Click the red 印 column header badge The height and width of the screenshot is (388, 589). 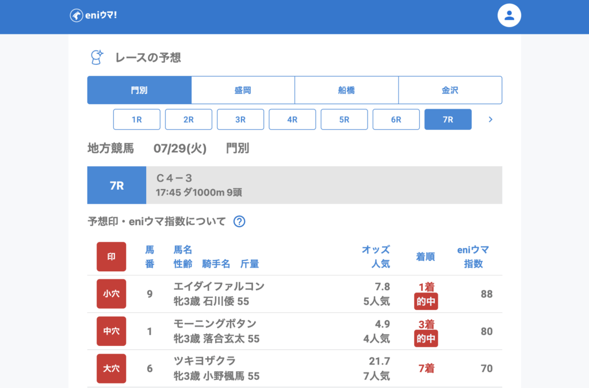[x=111, y=256]
